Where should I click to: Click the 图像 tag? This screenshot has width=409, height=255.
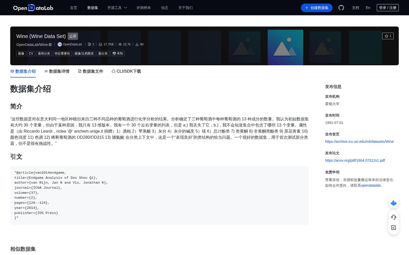click(x=21, y=54)
